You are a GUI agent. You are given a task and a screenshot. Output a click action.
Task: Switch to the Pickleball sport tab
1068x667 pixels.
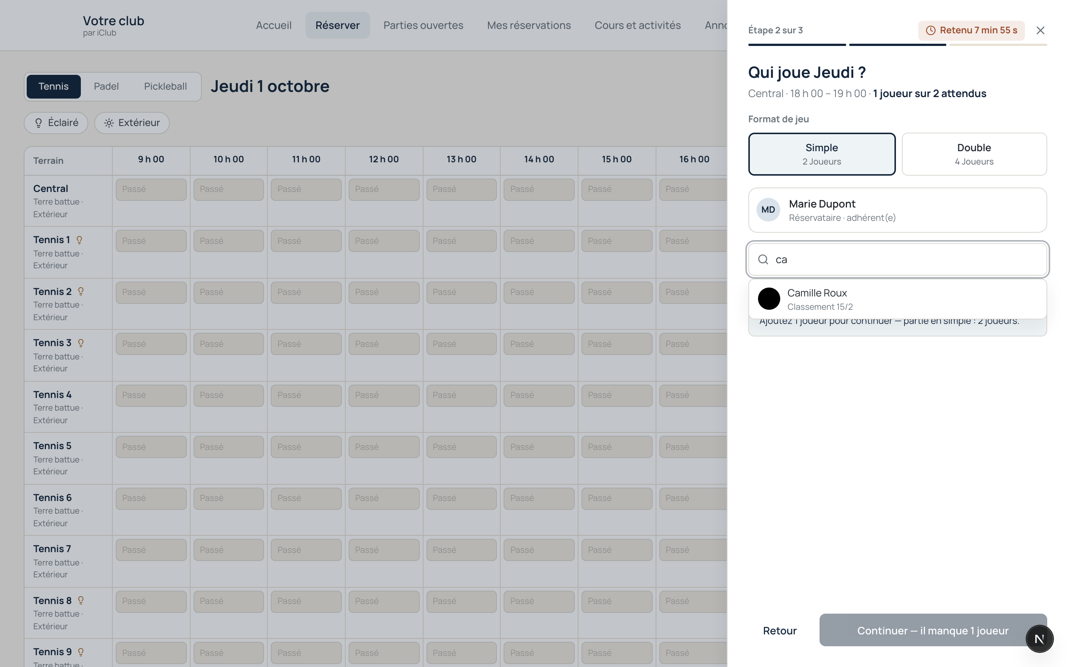point(165,86)
